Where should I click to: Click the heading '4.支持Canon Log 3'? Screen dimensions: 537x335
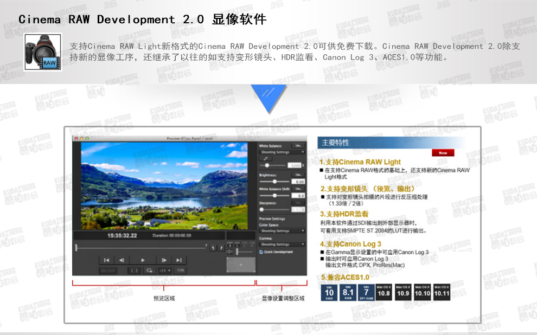click(351, 244)
